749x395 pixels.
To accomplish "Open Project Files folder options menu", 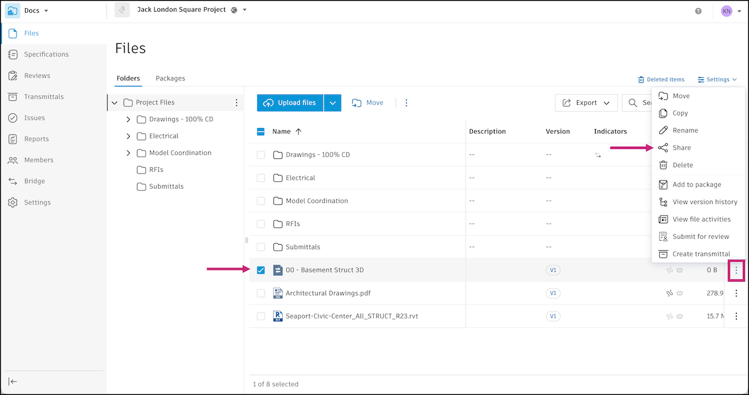I will coord(236,103).
